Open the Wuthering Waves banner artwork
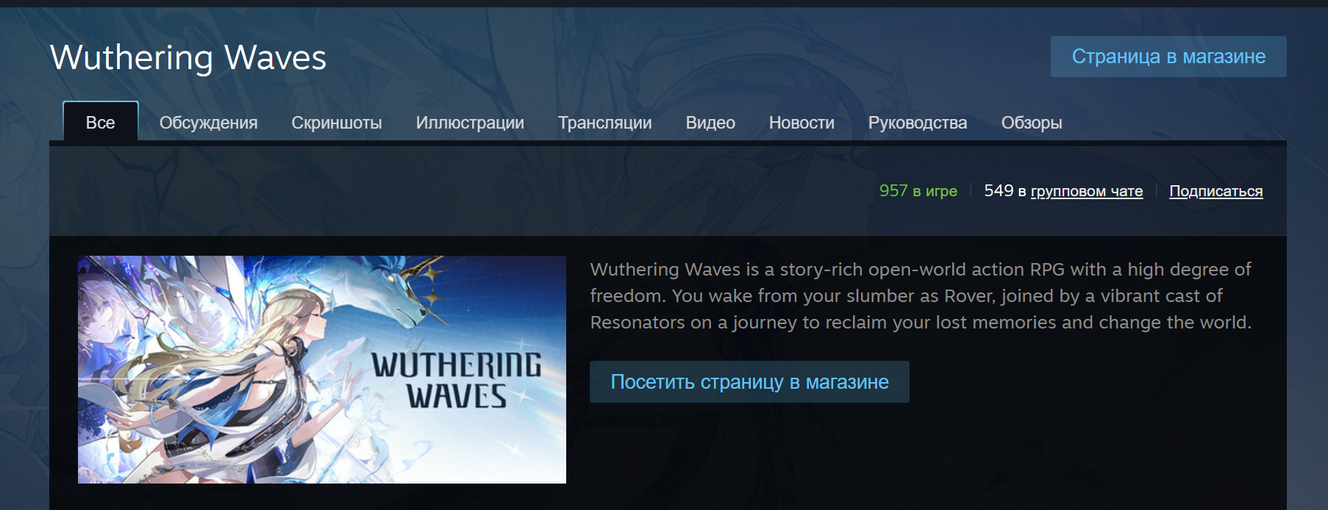 pyautogui.click(x=322, y=370)
